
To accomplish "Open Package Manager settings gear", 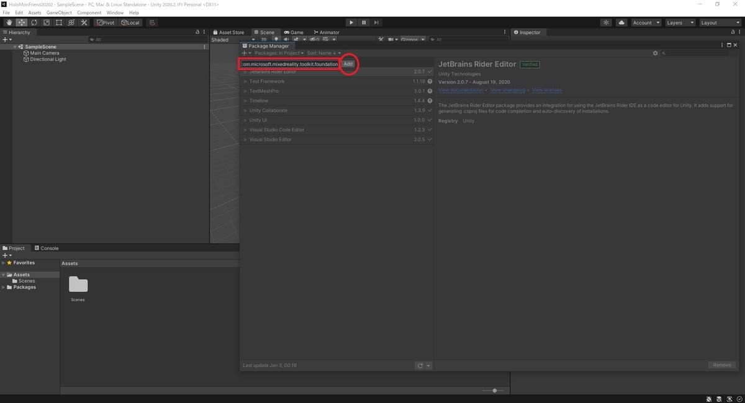I will [655, 53].
